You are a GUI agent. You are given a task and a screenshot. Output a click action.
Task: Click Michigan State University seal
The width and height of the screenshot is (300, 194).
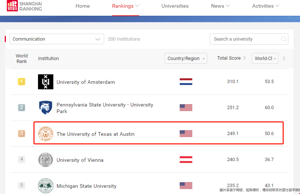pos(46,186)
